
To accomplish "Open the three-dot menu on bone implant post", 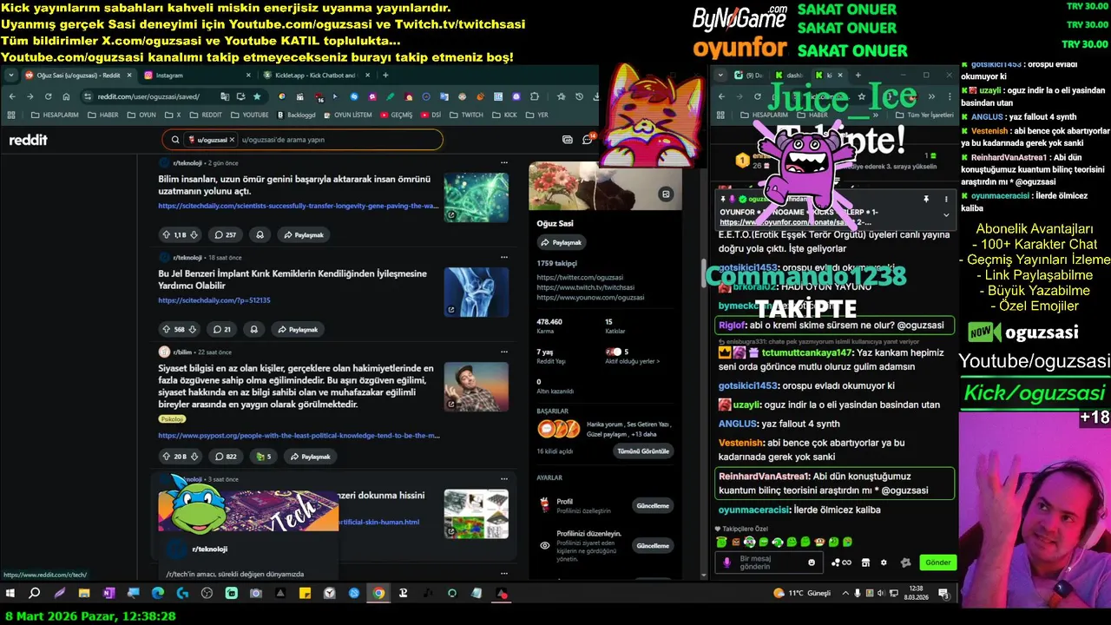I will [503, 257].
